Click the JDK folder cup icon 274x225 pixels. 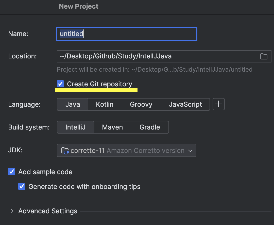pyautogui.click(x=65, y=151)
